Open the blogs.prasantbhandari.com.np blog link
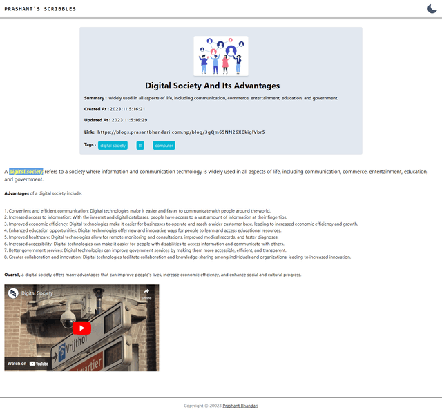This screenshot has height=414, width=442. [181, 132]
